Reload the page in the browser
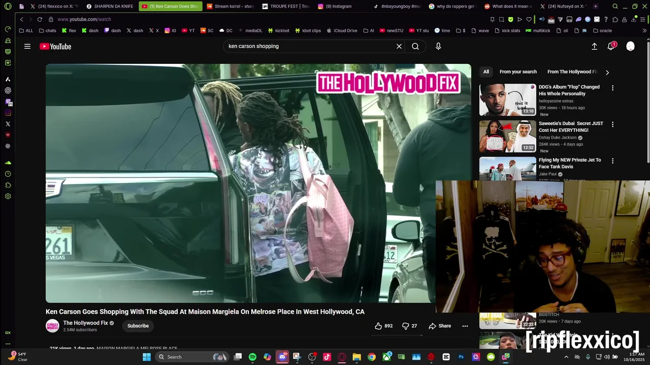This screenshot has height=365, width=650. tap(40, 19)
